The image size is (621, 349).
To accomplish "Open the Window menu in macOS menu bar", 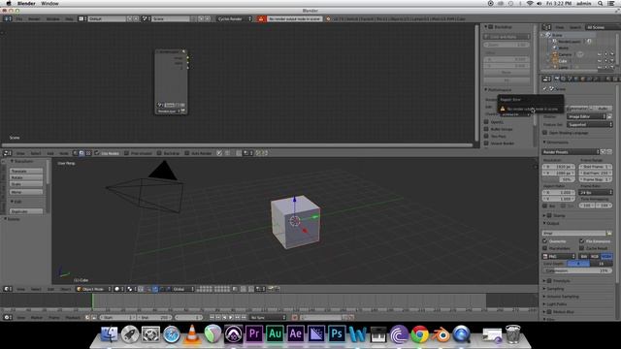I will [x=49, y=3].
